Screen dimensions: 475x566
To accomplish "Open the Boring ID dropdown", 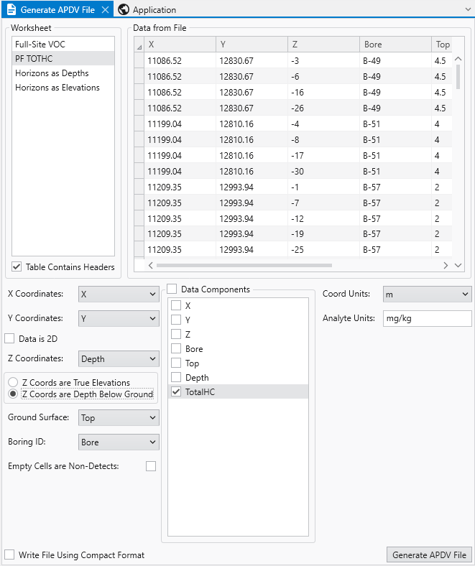I will pyautogui.click(x=119, y=442).
